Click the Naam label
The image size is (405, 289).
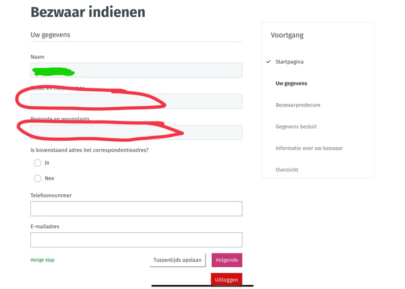coord(37,57)
